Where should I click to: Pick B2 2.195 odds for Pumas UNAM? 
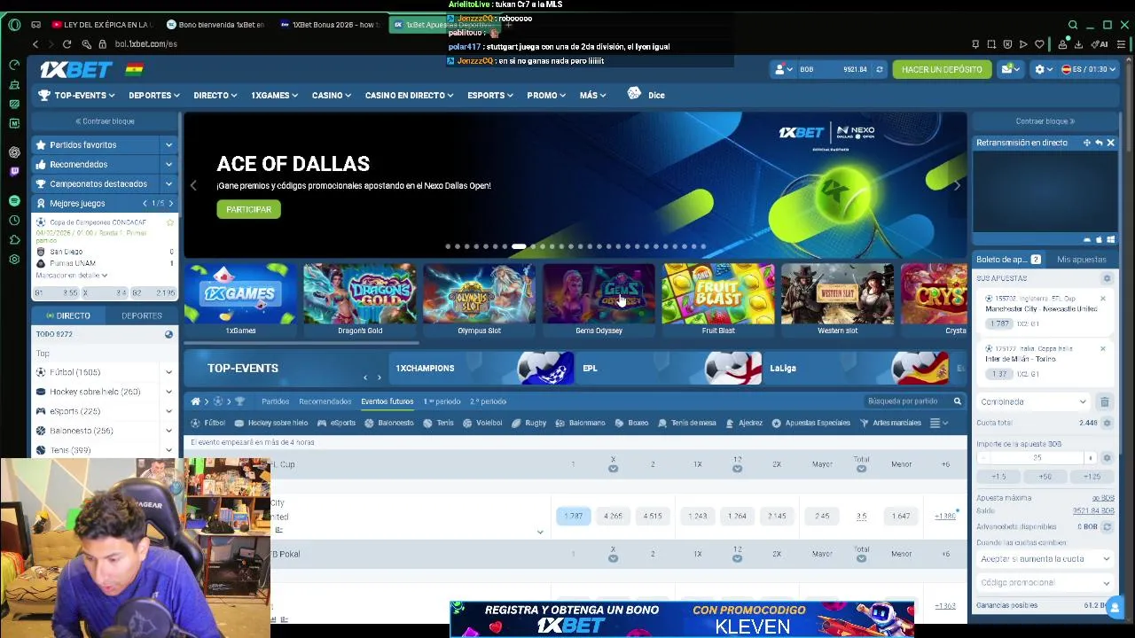pyautogui.click(x=155, y=292)
